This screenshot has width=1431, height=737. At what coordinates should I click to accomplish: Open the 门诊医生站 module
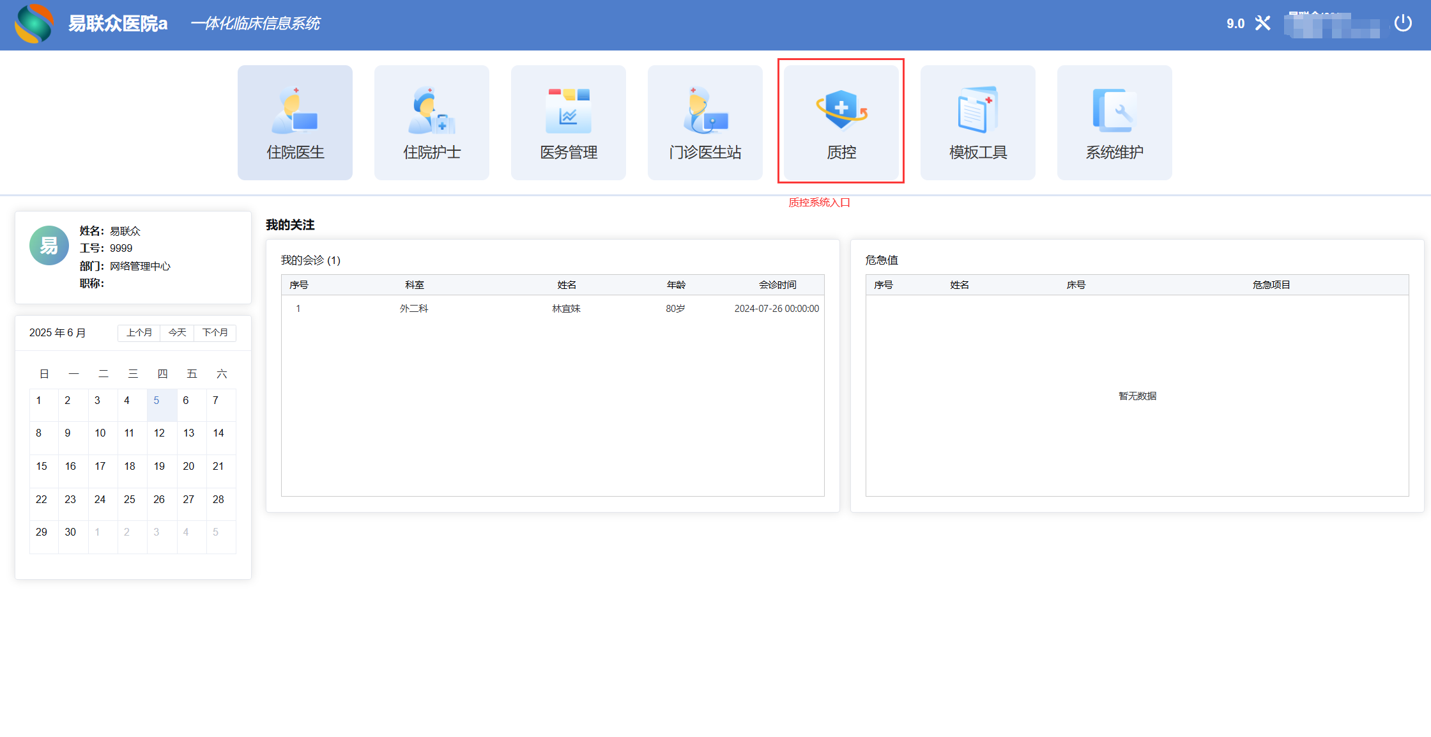point(705,123)
